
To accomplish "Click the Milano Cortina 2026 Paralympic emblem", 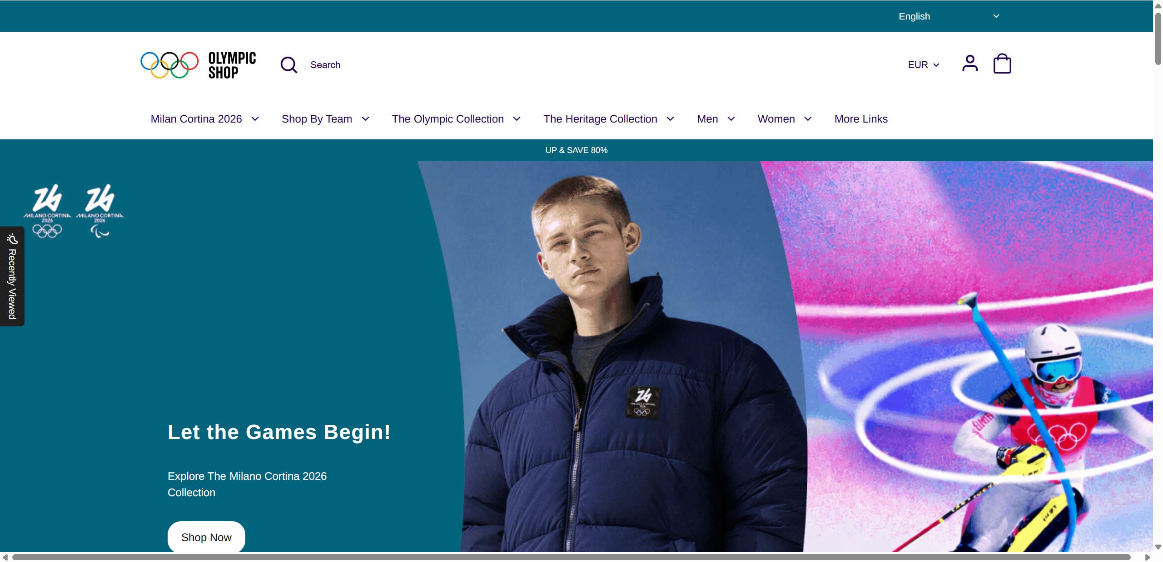I will pos(99,211).
